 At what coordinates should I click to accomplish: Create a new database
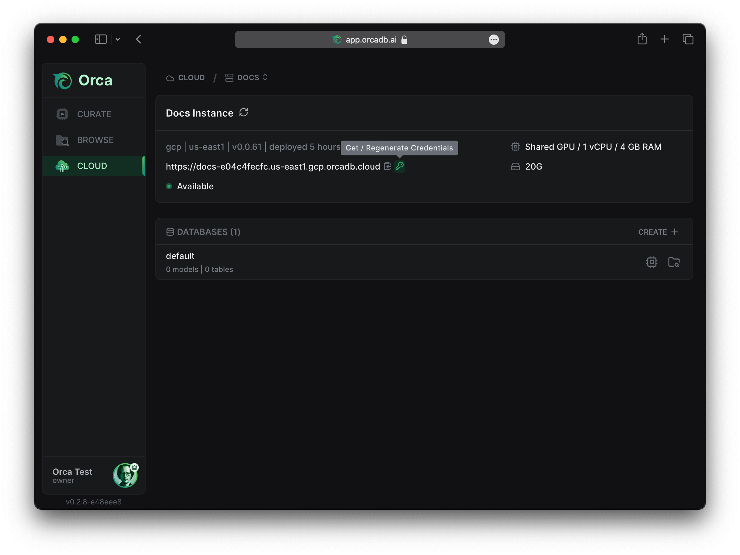click(658, 232)
